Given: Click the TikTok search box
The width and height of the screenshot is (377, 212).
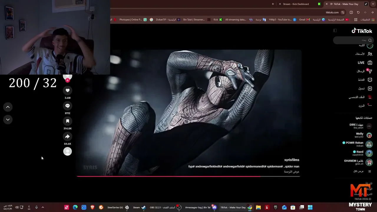Looking at the screenshot, I should click(353, 40).
